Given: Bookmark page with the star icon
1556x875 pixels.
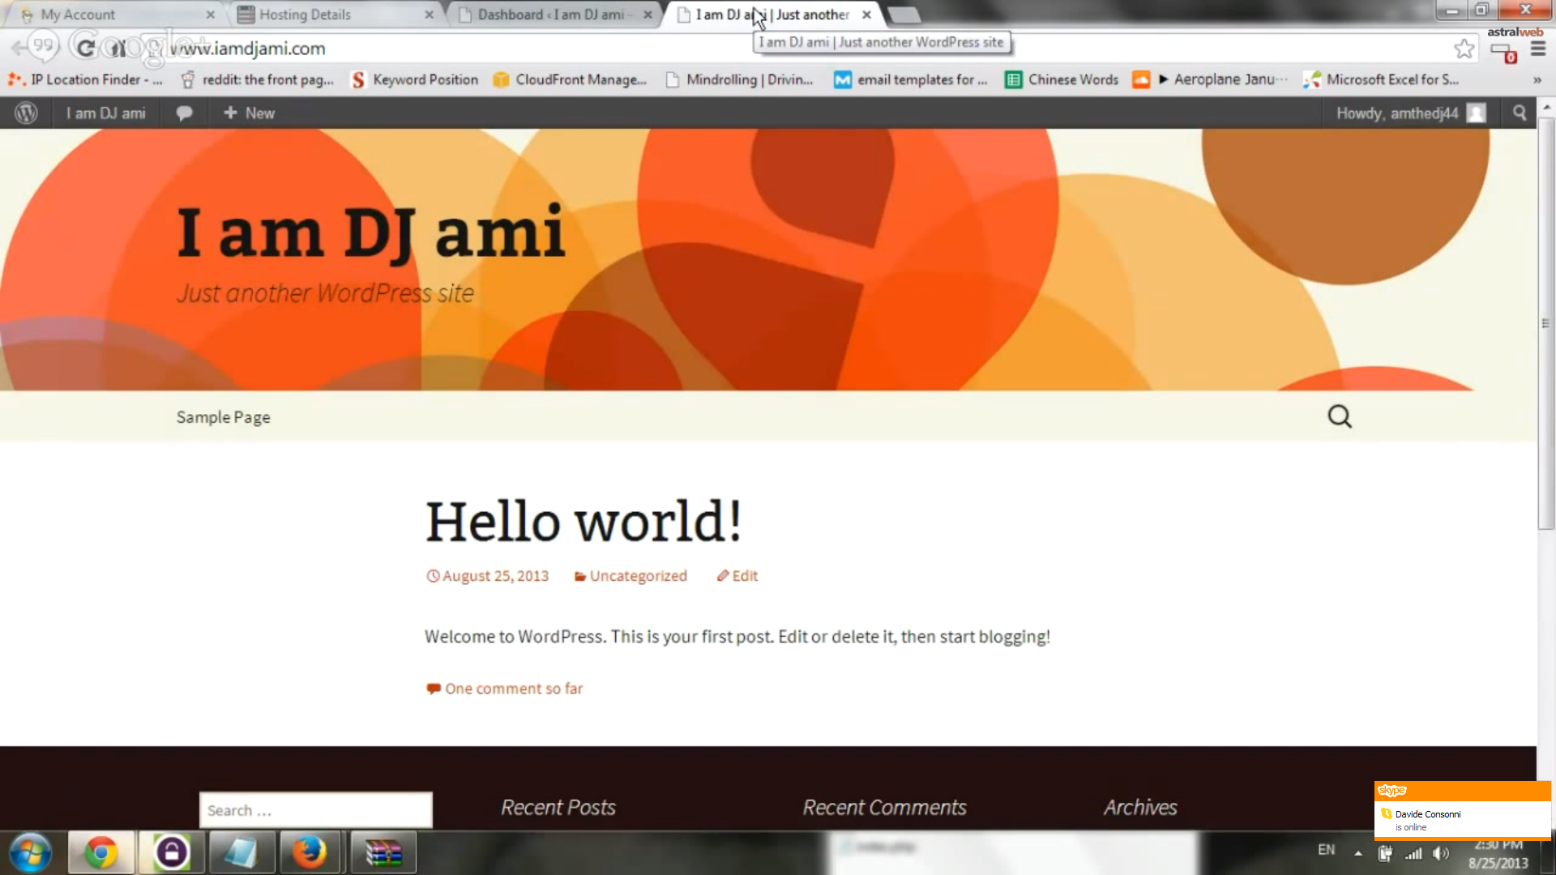Looking at the screenshot, I should (x=1464, y=49).
